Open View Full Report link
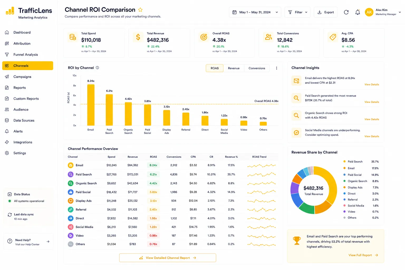Image resolution: width=405 pixels, height=270 pixels. coord(363,255)
